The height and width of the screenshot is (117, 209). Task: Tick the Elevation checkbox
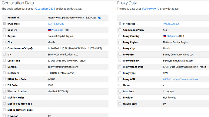coord(5,116)
